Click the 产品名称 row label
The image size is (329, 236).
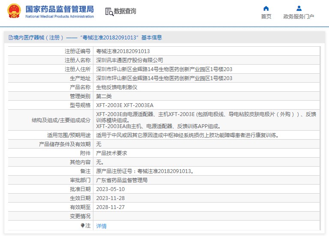(80, 87)
